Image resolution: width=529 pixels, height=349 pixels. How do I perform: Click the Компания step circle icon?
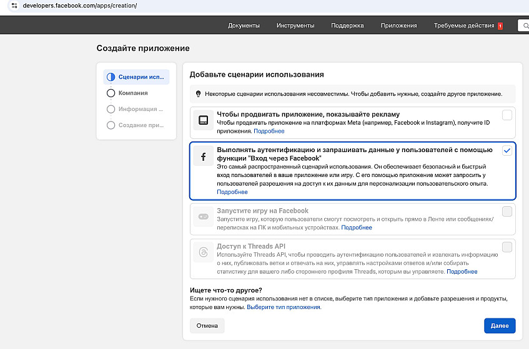(111, 93)
